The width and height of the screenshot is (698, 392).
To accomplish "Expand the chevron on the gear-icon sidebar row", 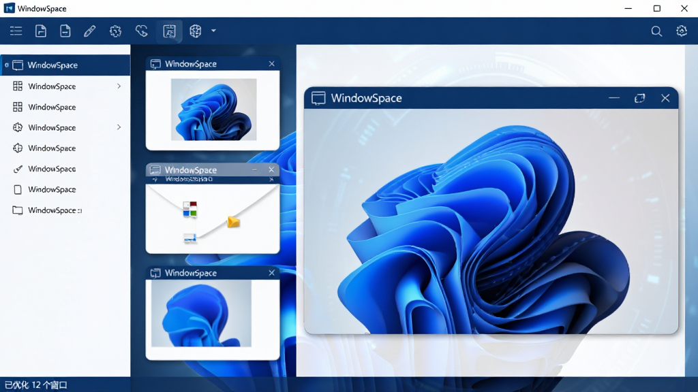I will (x=119, y=127).
